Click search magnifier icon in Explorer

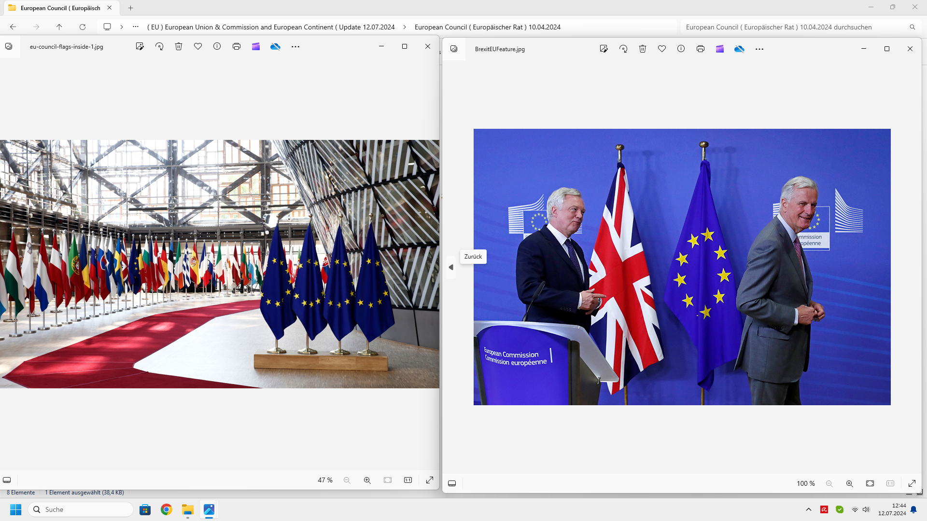(x=913, y=27)
